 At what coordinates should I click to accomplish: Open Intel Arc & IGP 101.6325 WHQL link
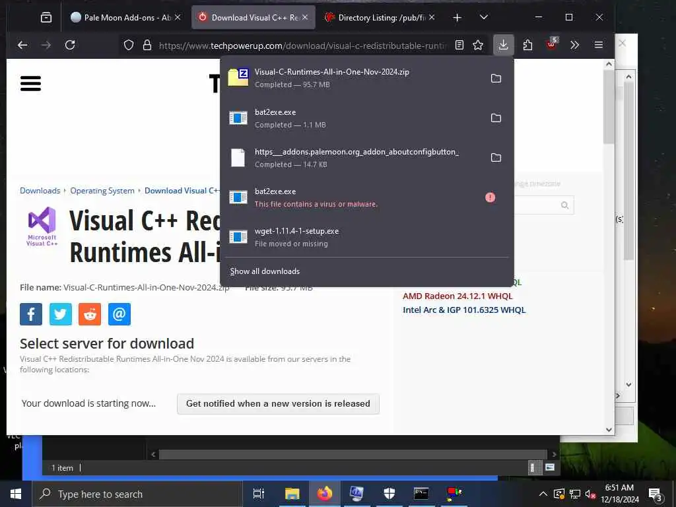click(x=464, y=310)
